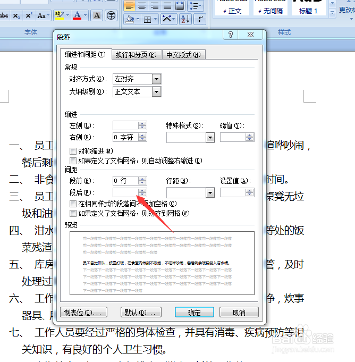This screenshot has height=362, width=355.
Task: Click the dialog help question mark
Action: pyautogui.click(x=231, y=35)
